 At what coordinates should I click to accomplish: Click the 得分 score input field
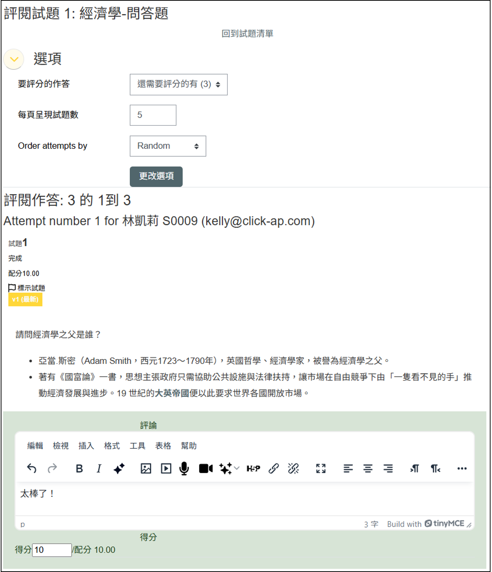(52, 550)
